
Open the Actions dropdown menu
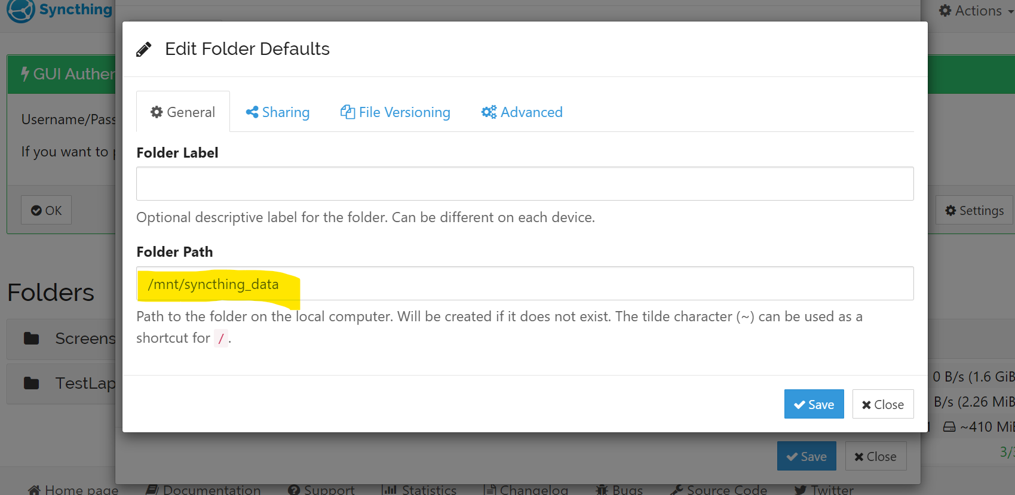coord(976,11)
